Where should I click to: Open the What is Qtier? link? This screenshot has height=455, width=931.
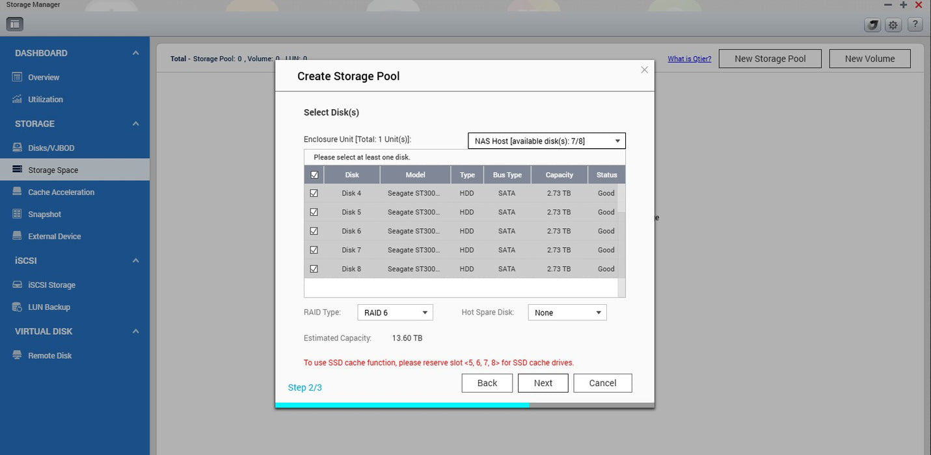(x=690, y=59)
